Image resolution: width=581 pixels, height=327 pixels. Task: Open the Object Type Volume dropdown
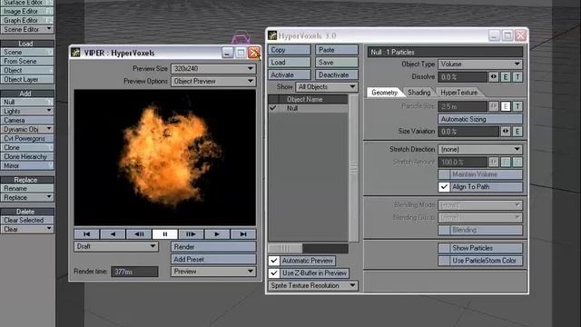tap(480, 64)
